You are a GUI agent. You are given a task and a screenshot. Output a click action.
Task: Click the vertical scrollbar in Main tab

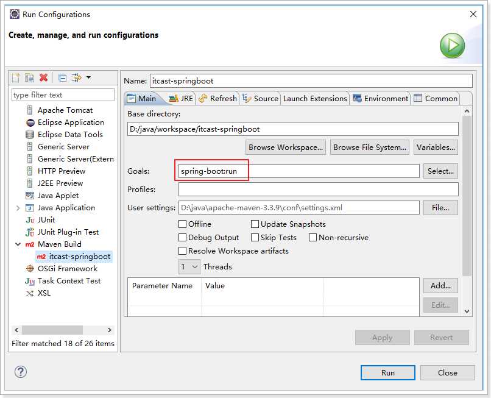point(467,196)
